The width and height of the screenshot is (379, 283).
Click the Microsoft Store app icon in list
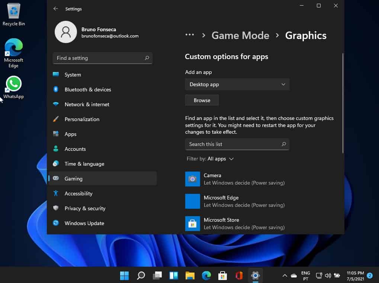coord(192,224)
